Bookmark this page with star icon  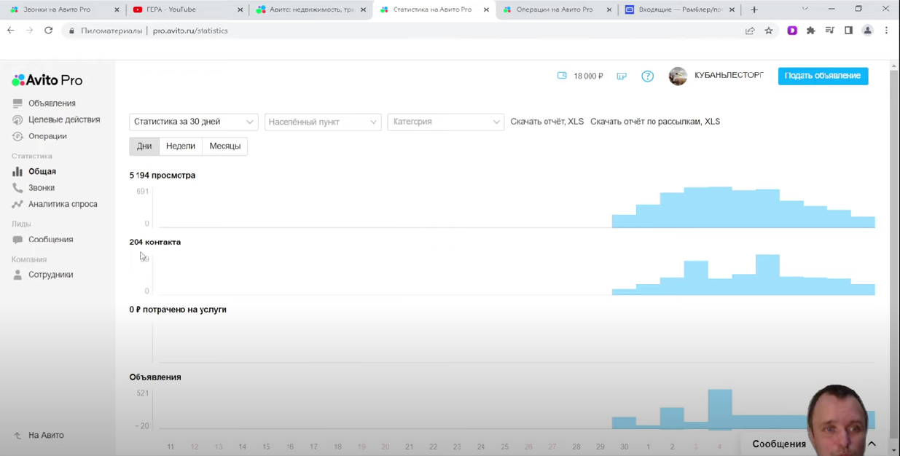click(769, 31)
